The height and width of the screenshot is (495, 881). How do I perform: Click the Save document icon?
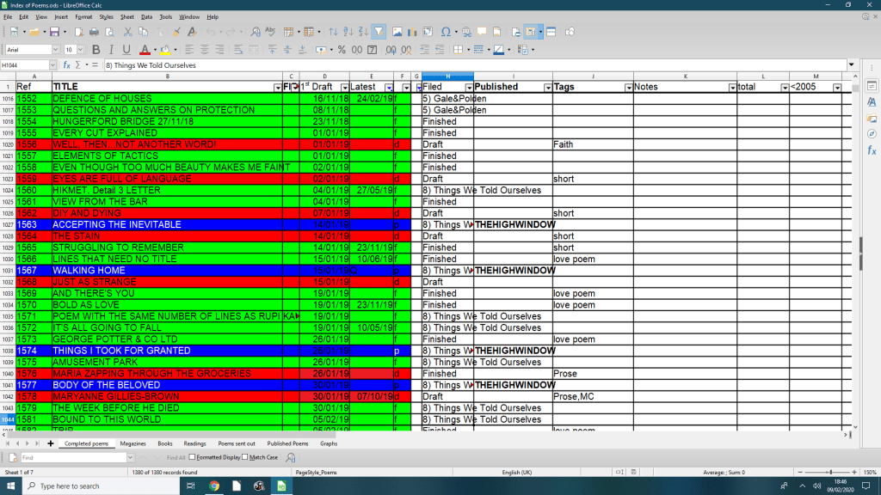point(53,32)
